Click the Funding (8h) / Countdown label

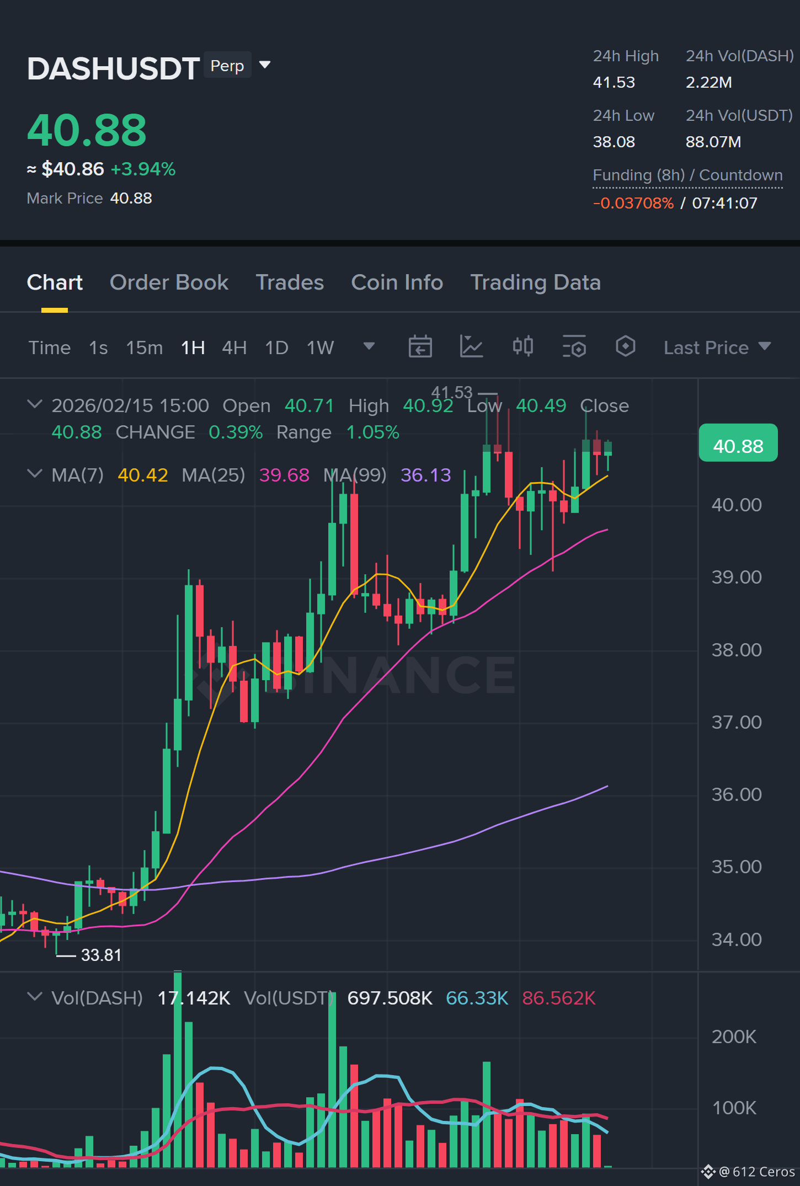coord(687,175)
